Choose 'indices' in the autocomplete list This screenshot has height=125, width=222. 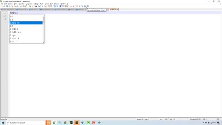coord(26,32)
